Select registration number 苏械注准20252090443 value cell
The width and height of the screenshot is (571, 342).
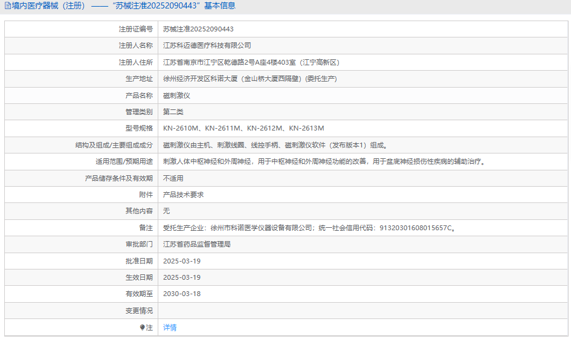point(198,29)
